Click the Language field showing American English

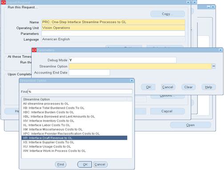(x=113, y=39)
